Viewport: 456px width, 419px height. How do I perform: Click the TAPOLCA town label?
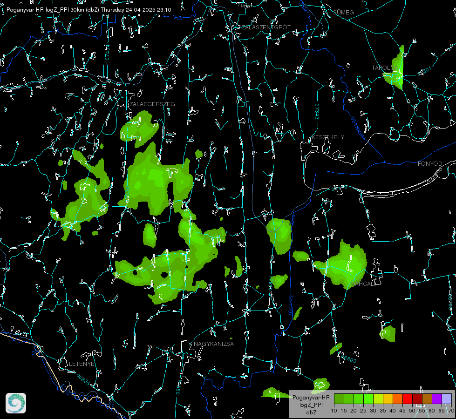[x=384, y=68]
